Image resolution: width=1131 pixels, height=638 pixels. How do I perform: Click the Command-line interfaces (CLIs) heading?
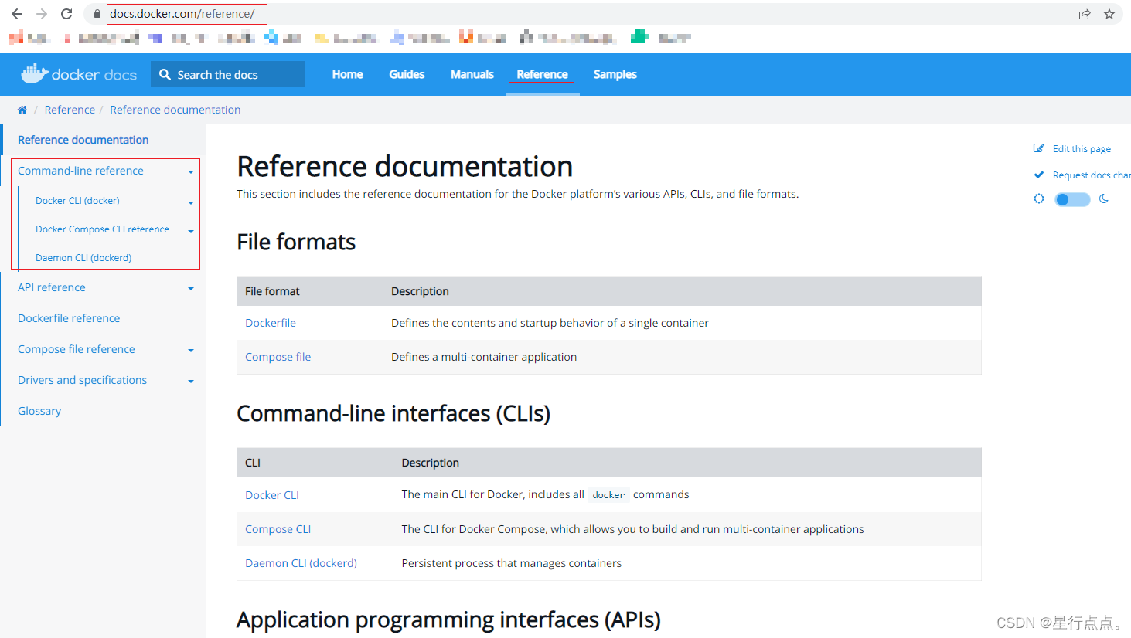click(393, 414)
